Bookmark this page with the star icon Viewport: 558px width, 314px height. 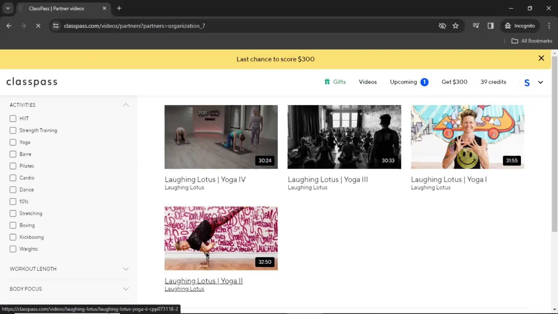point(455,26)
